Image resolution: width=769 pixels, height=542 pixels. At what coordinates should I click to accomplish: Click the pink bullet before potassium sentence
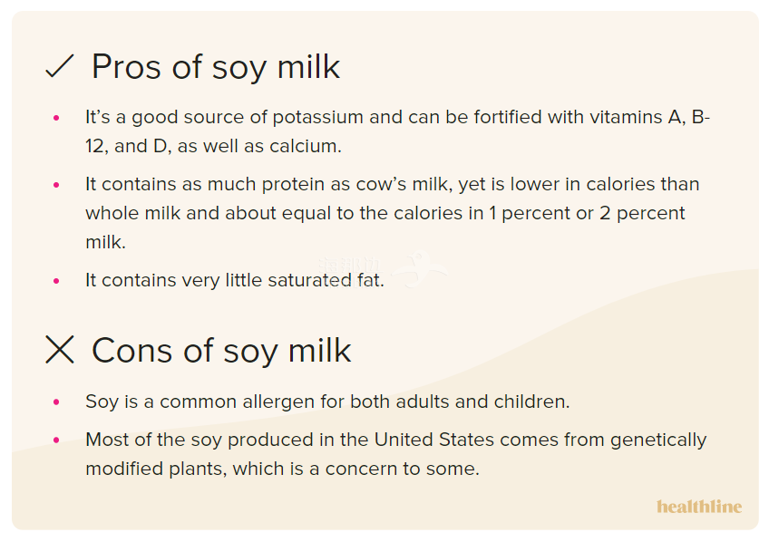[56, 118]
